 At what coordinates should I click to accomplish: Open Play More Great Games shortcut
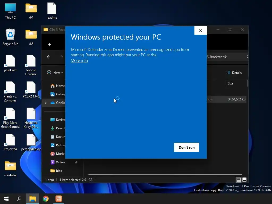[x=10, y=118]
